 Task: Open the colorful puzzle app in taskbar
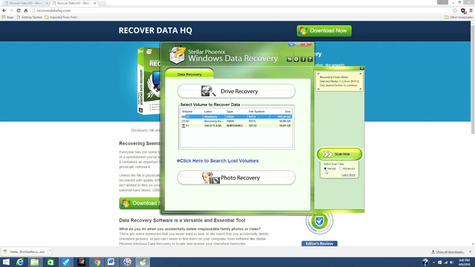[x=81, y=262]
